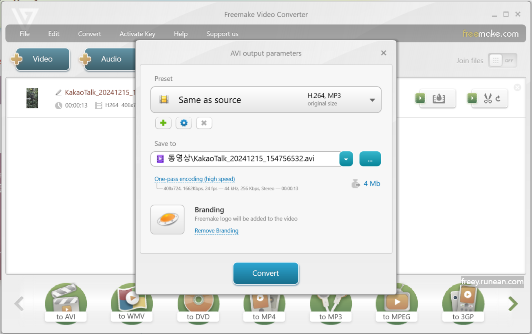Select the pencil edit icon next to the filename
This screenshot has height=334, width=532.
(x=58, y=92)
